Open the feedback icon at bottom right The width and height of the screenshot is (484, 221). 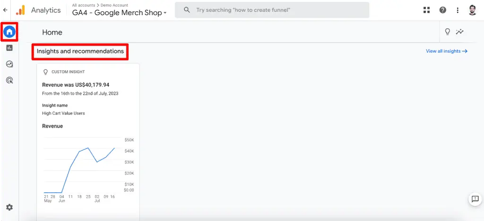coord(475,199)
